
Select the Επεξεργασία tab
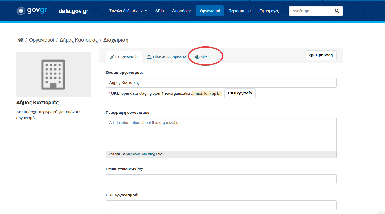(x=124, y=57)
